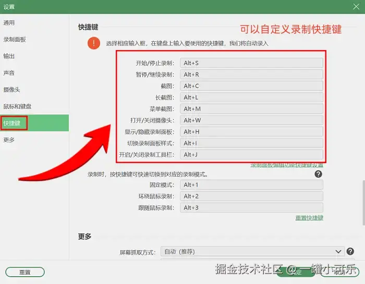Click the vertical scrollbar thumb

pos(363,202)
